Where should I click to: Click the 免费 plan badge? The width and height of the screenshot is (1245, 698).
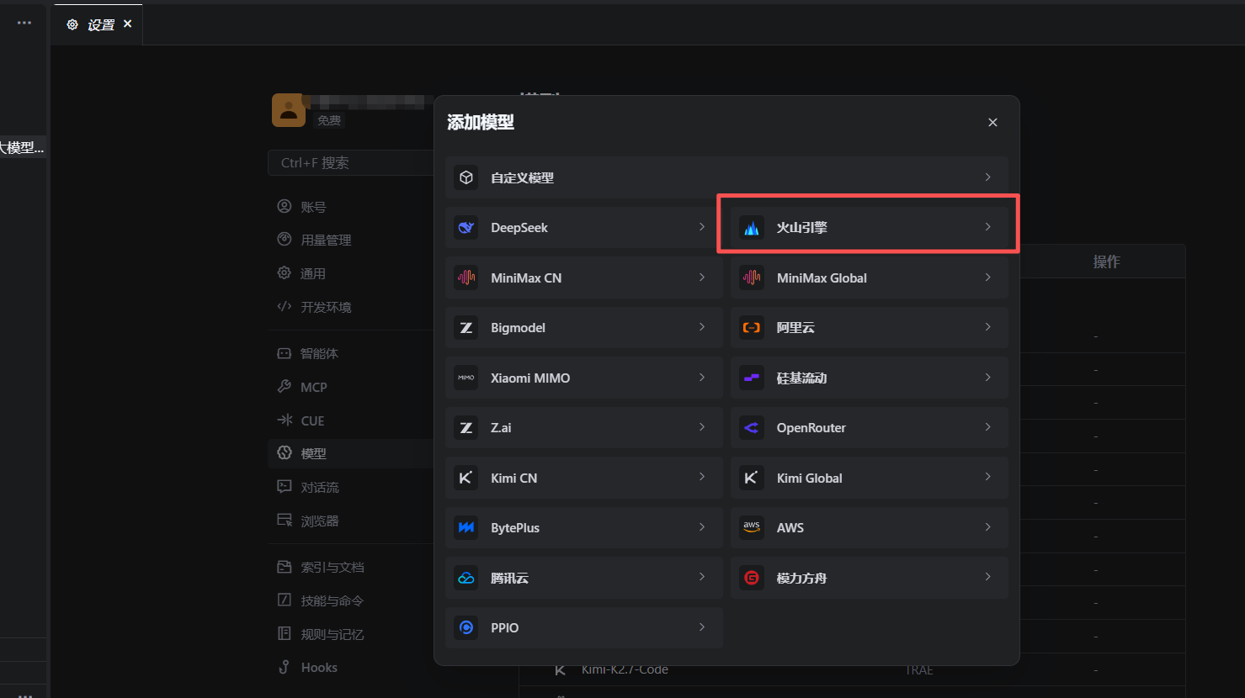[x=329, y=120]
